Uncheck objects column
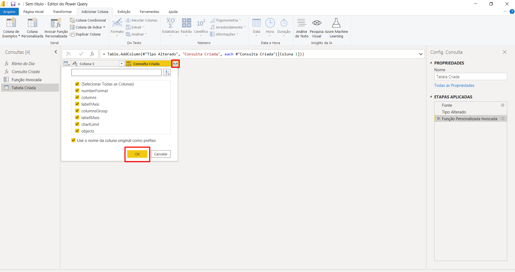The height and width of the screenshot is (272, 515). click(x=77, y=131)
